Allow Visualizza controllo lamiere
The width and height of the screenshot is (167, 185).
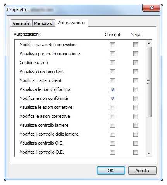point(112,125)
